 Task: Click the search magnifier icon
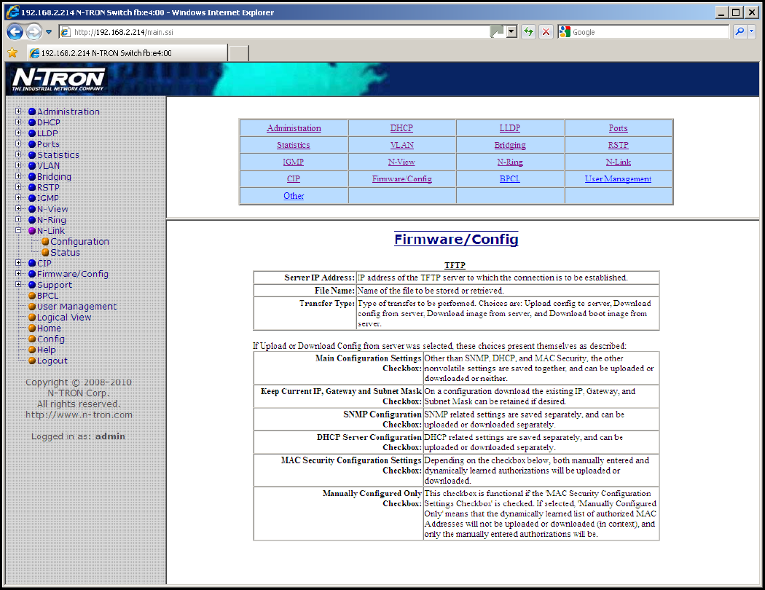(x=739, y=32)
